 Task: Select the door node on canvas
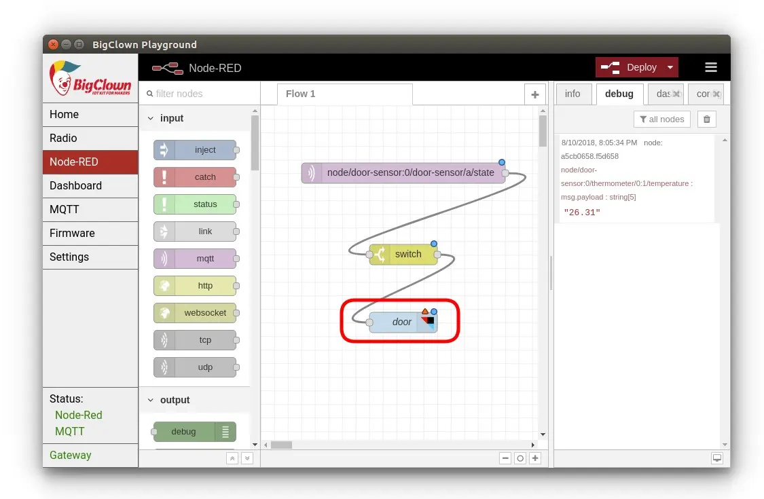pos(403,322)
